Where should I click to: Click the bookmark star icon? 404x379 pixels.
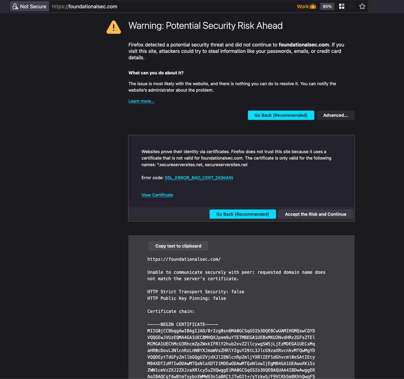pyautogui.click(x=362, y=7)
